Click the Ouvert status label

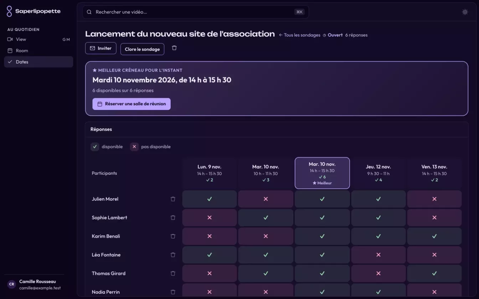tap(335, 35)
